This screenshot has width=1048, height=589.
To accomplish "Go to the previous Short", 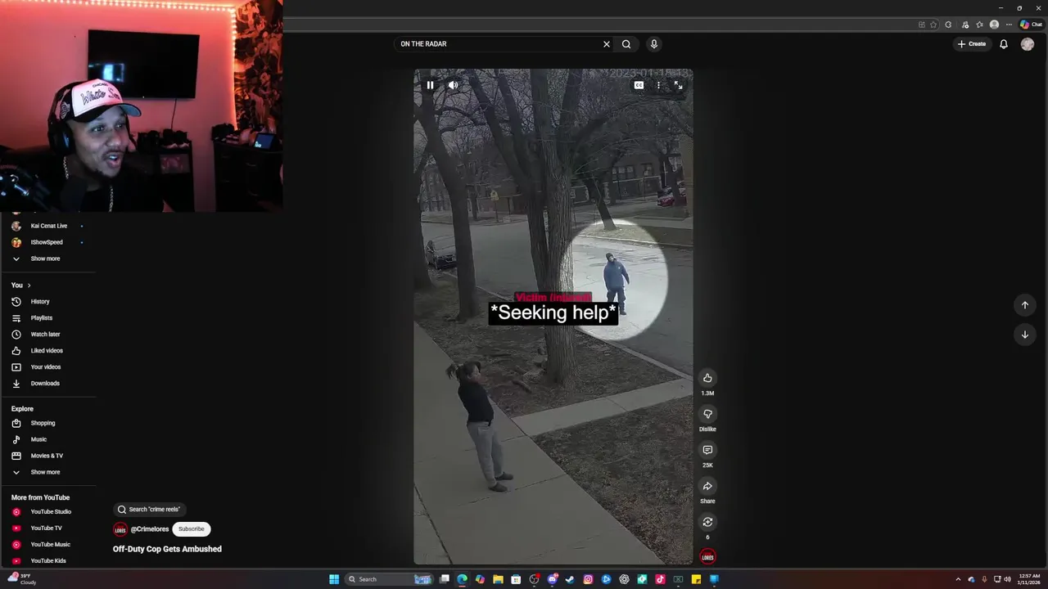I will click(x=1025, y=305).
